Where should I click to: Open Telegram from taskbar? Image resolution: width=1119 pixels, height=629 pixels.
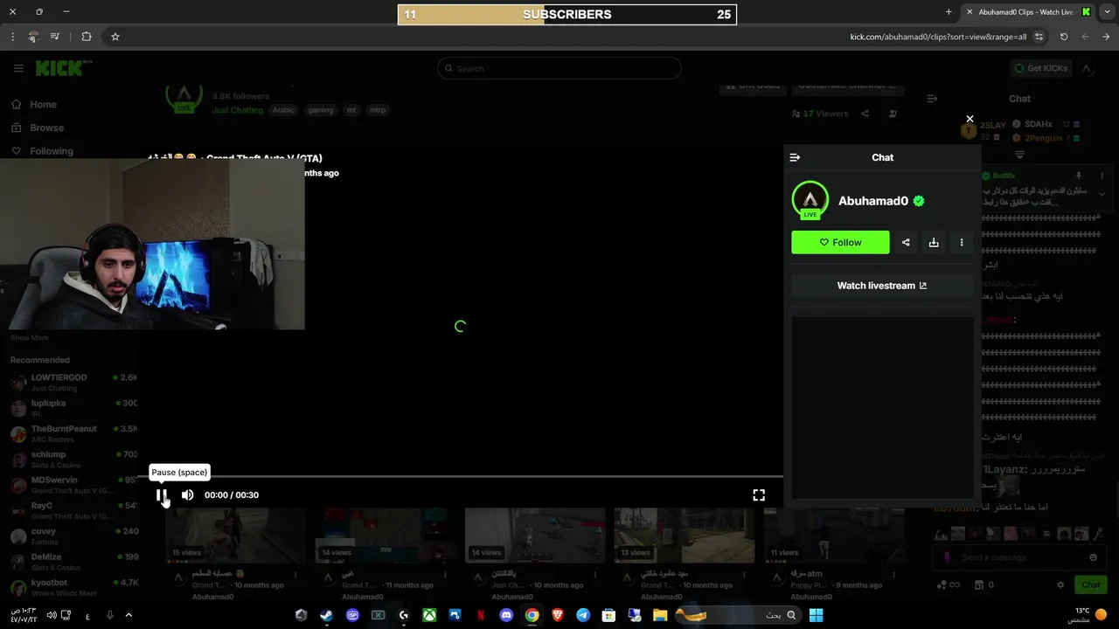(583, 615)
